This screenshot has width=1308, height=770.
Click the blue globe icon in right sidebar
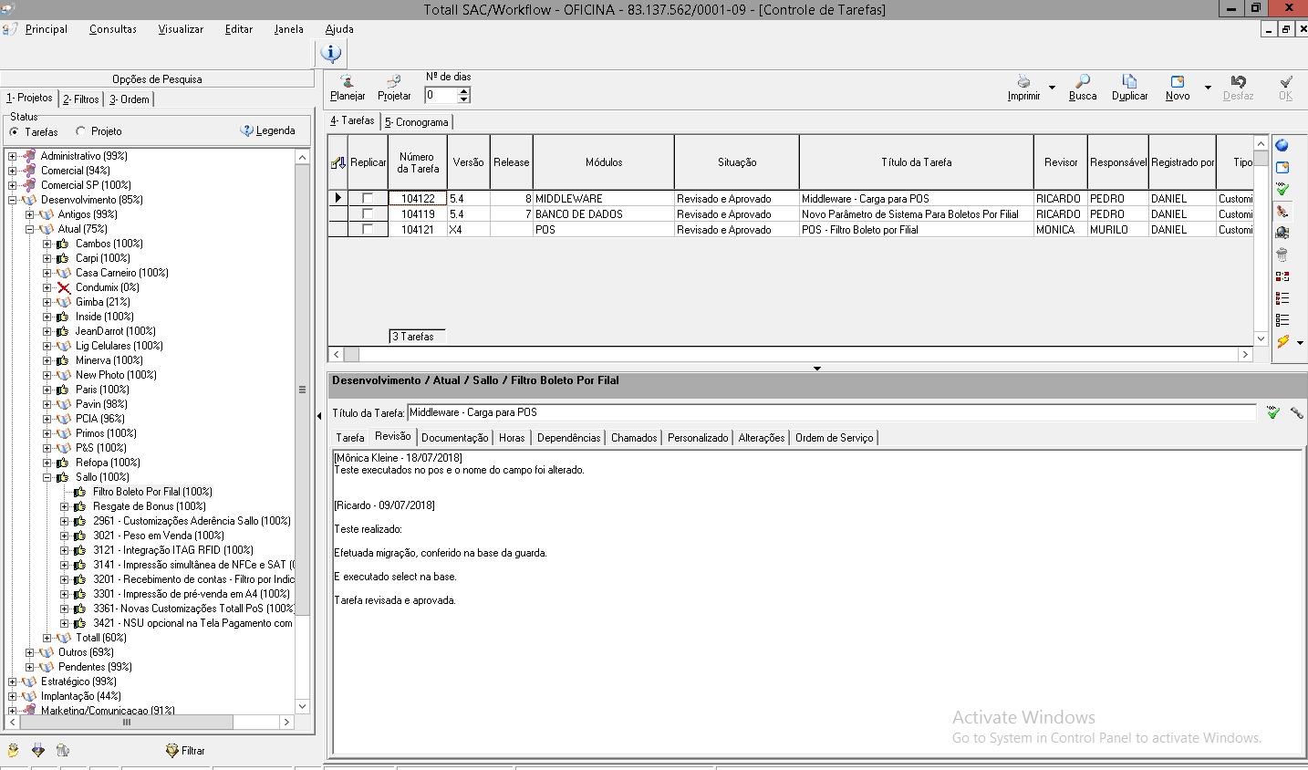tap(1282, 145)
